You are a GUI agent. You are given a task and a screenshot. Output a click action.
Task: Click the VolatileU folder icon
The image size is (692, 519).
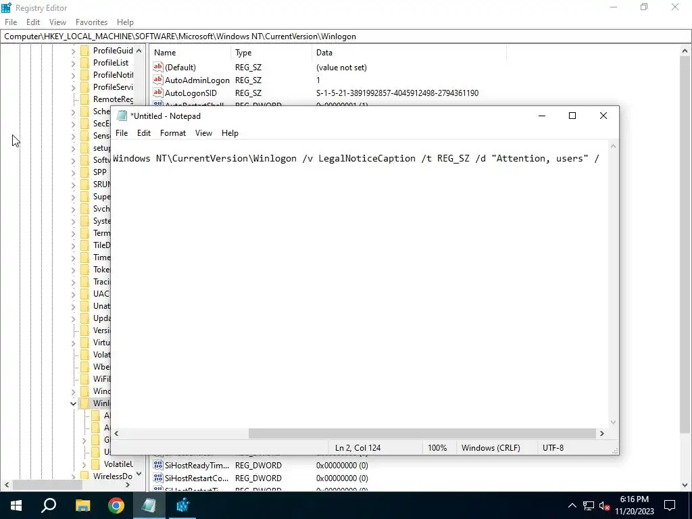coord(96,464)
